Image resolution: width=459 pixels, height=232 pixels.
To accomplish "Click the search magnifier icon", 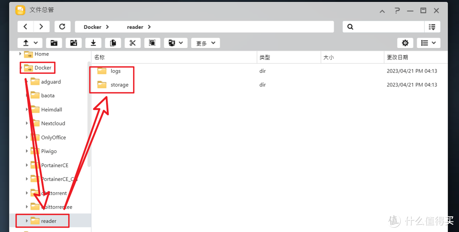I will [350, 27].
